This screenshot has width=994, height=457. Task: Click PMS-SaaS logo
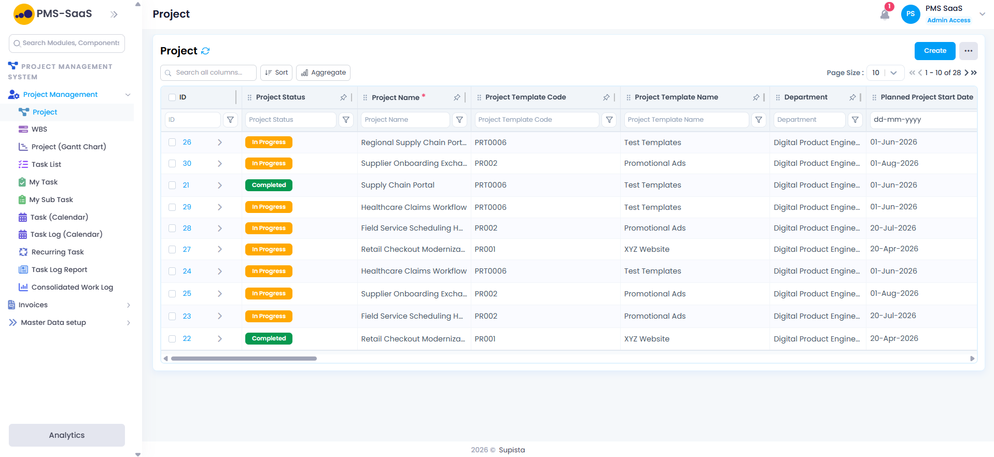[x=53, y=14]
